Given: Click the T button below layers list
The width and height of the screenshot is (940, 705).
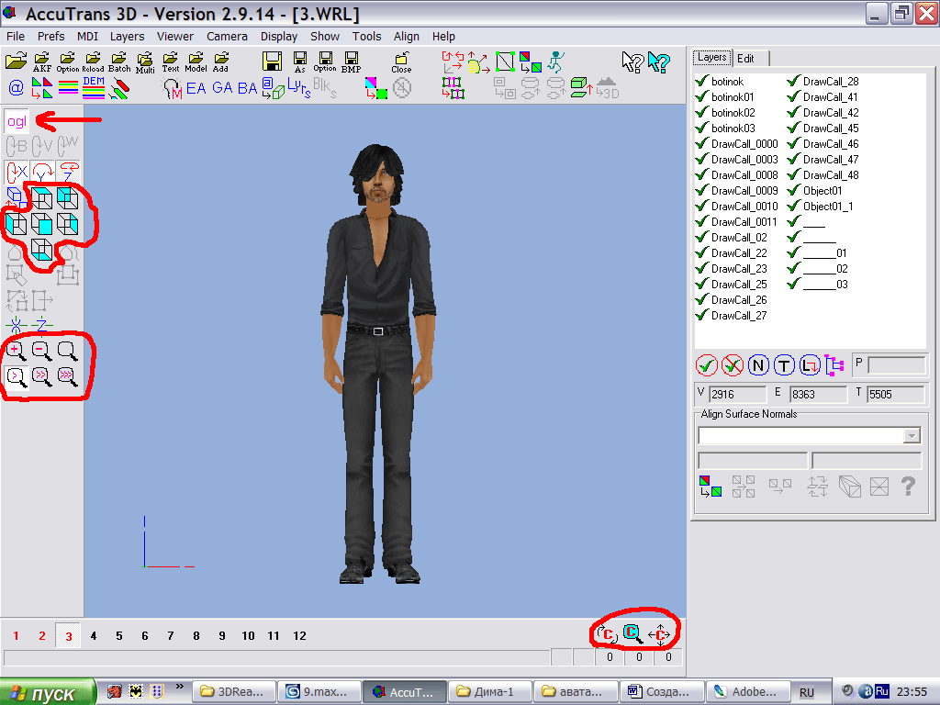Looking at the screenshot, I should pos(784,365).
